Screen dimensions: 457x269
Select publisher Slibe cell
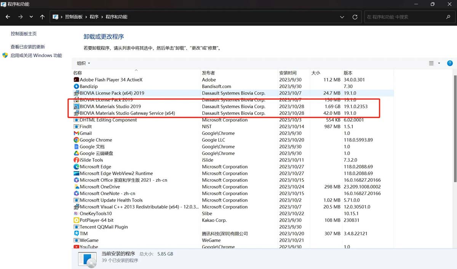(x=207, y=213)
